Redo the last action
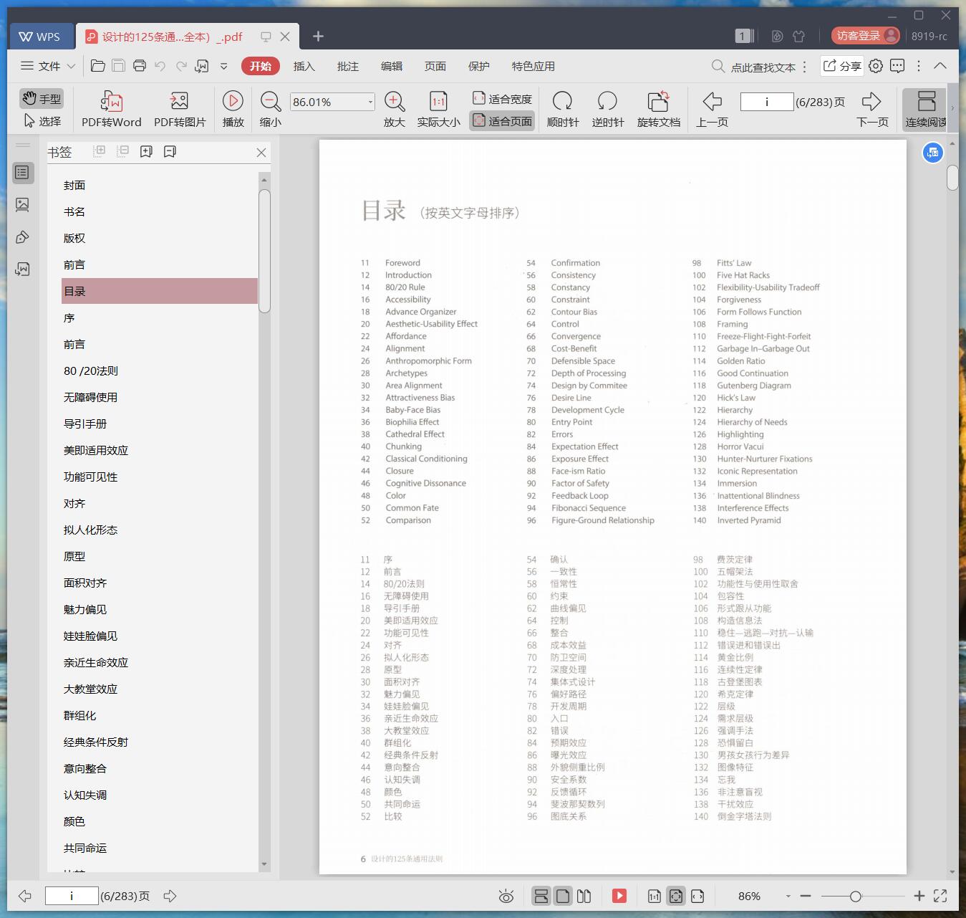Viewport: 966px width, 918px height. coord(181,66)
